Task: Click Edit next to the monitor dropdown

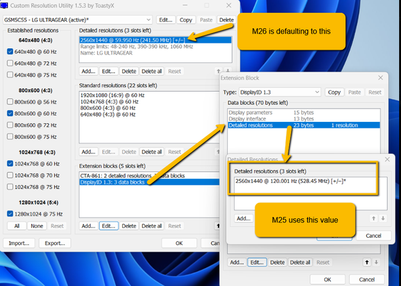Action: pos(166,19)
